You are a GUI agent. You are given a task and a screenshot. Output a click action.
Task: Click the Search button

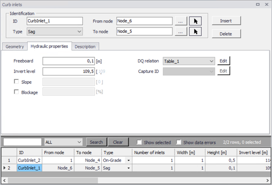(x=96, y=142)
